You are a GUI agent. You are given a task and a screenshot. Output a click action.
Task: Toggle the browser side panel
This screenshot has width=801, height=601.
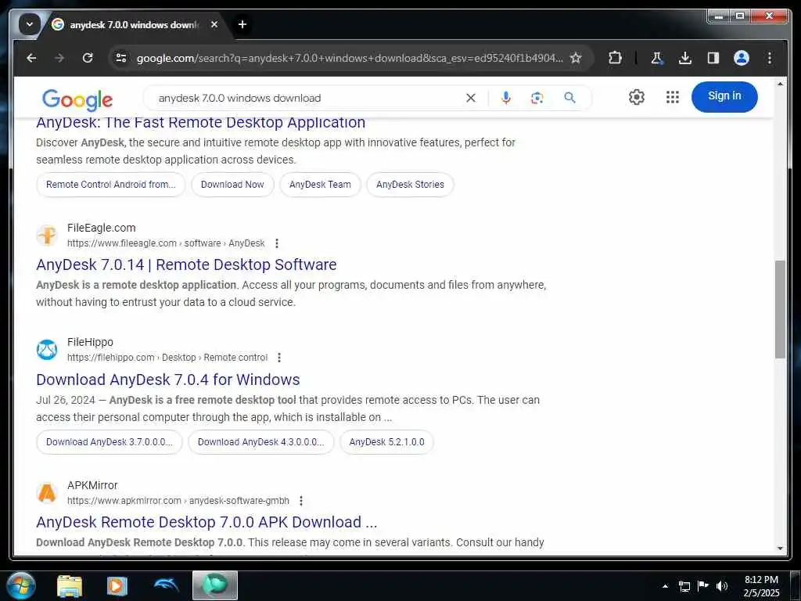pos(713,58)
